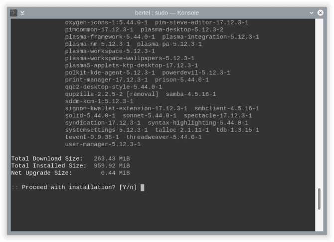
Task: Click 'syndication-17.12.3-1' package name
Action: 103,123
